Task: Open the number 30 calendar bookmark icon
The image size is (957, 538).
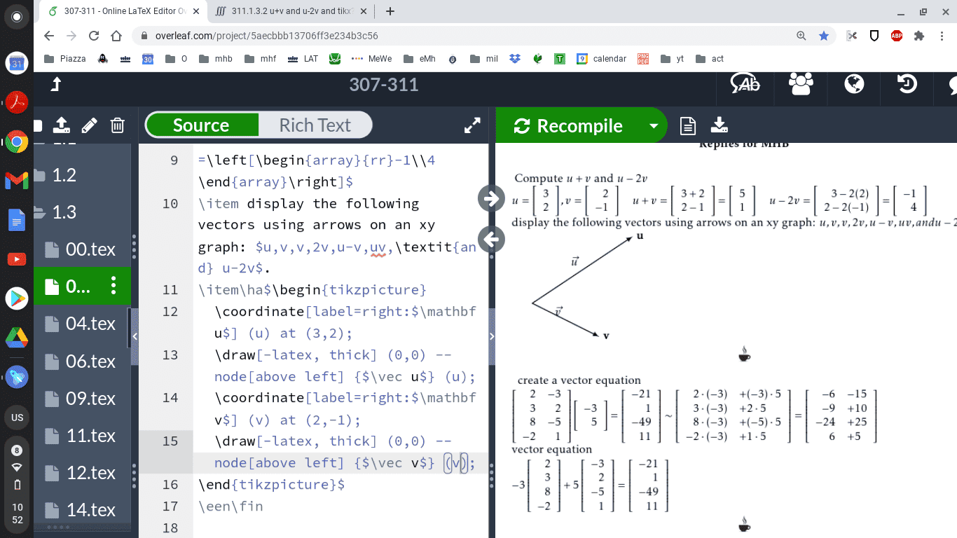Action: click(148, 59)
